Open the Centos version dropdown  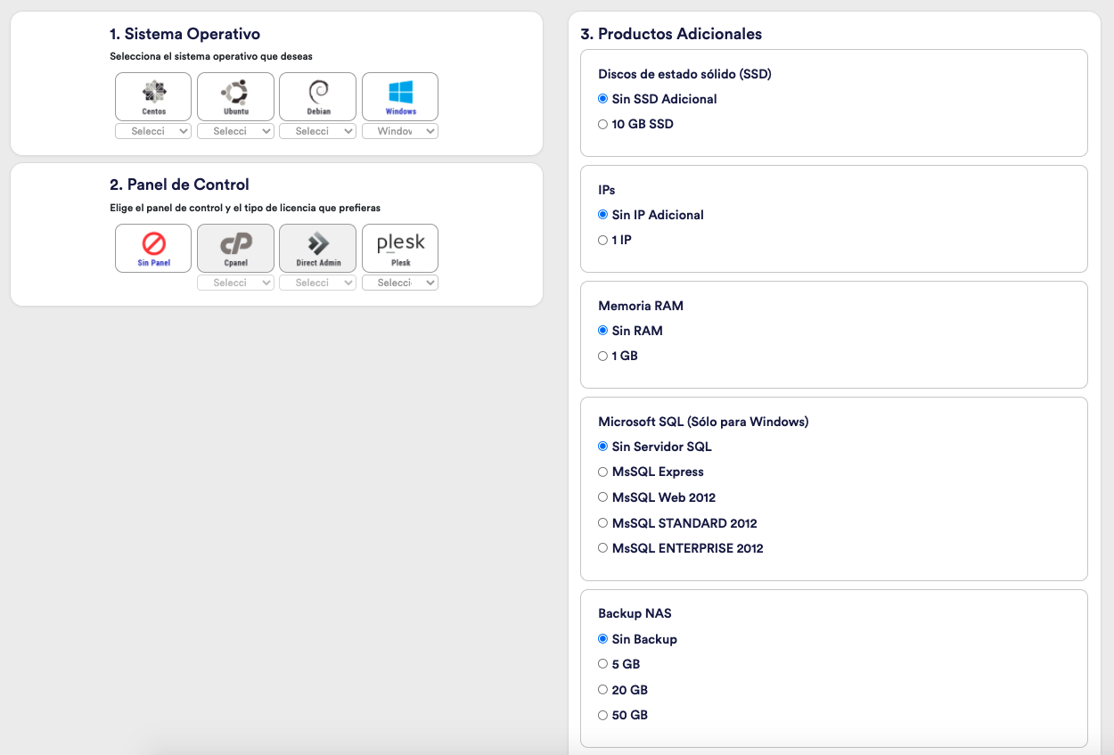(153, 131)
